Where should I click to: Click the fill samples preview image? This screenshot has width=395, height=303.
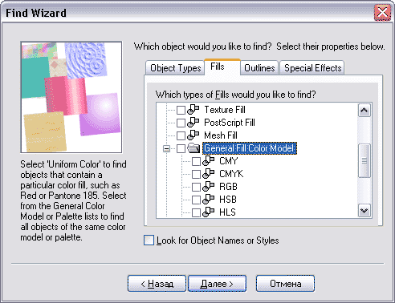click(71, 97)
